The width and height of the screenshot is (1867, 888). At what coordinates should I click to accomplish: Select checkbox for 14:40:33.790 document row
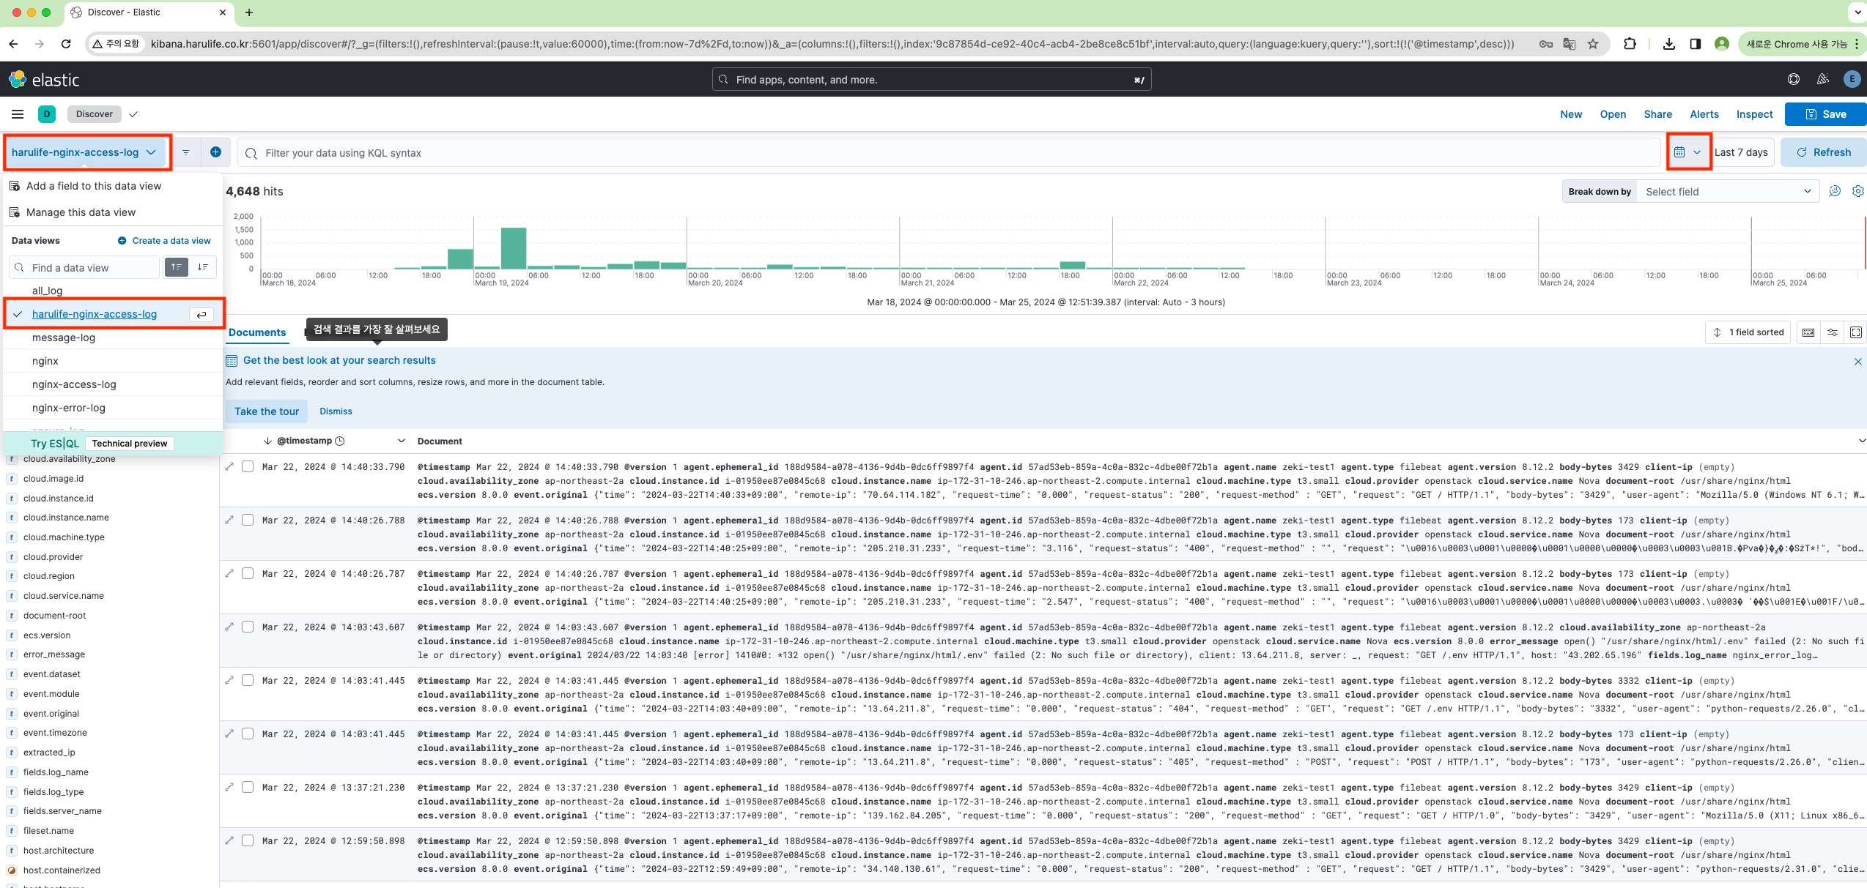[x=248, y=467]
